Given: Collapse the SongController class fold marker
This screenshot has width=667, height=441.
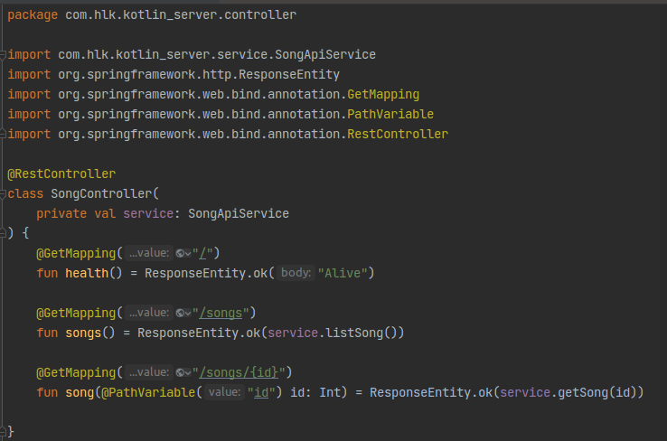Looking at the screenshot, I should point(5,194).
